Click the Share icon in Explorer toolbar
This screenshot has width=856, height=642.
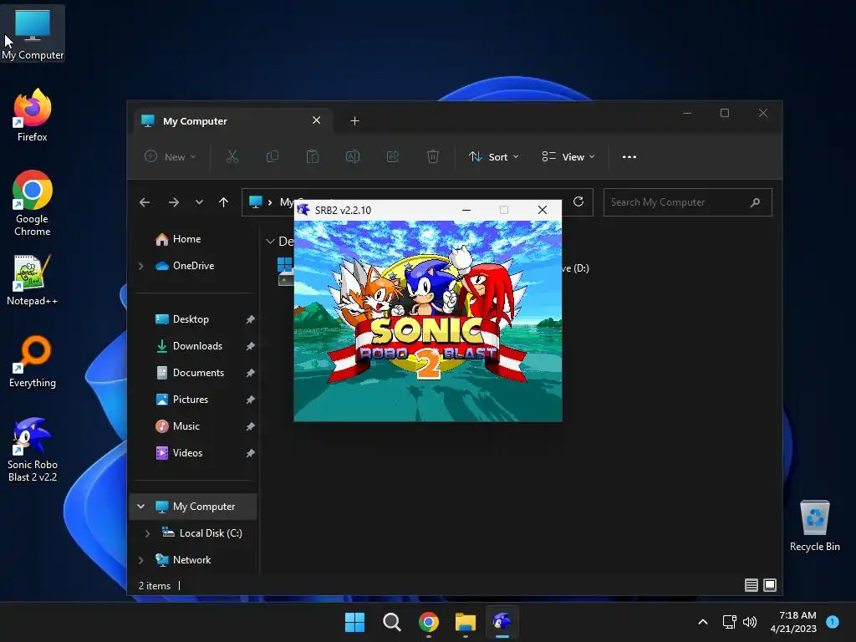point(393,156)
